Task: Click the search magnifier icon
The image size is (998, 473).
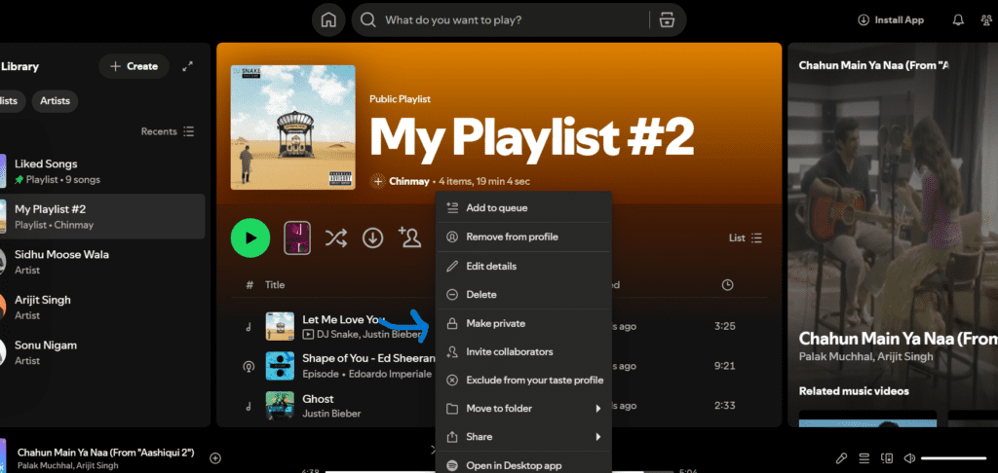Action: (367, 19)
